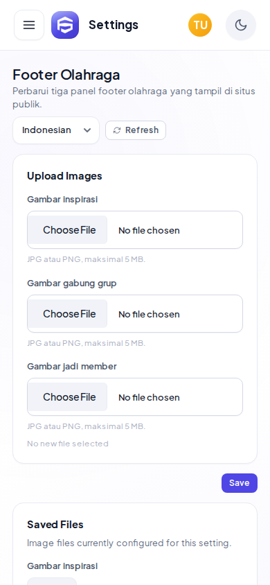
Task: Click the chevron arrow beside Indonesian
Action: point(87,130)
